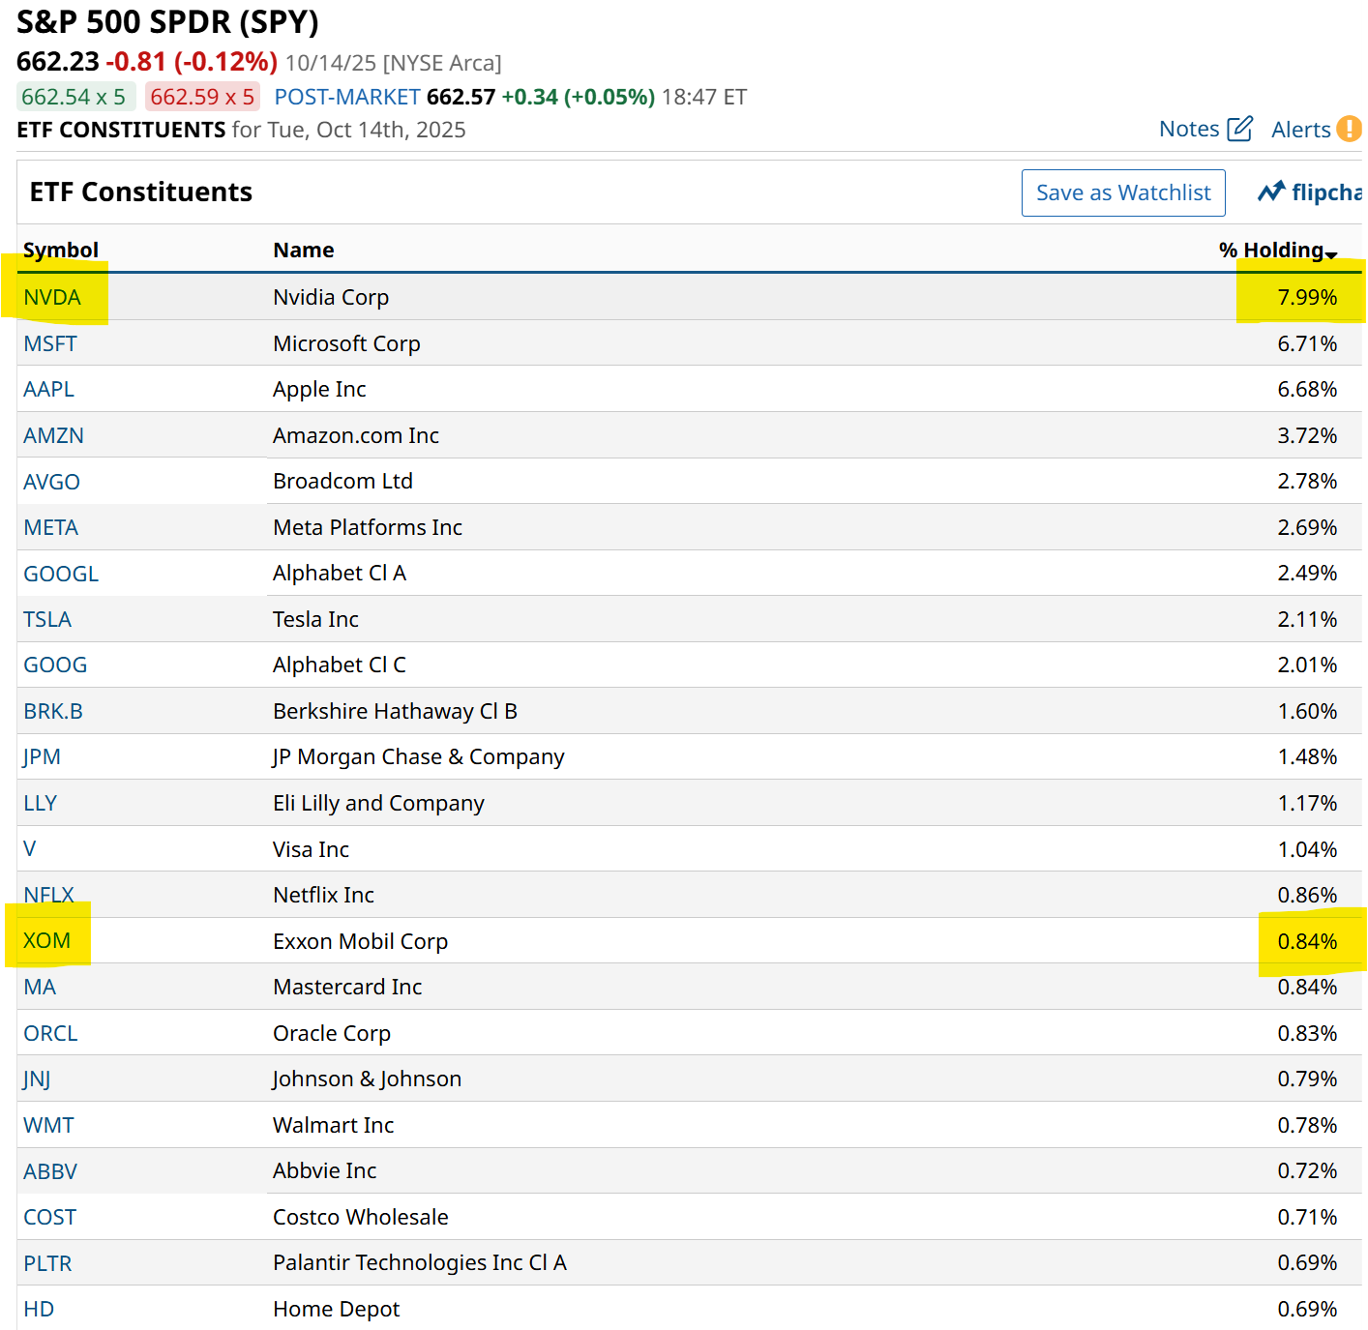Sort table by Symbol column header

(x=61, y=250)
